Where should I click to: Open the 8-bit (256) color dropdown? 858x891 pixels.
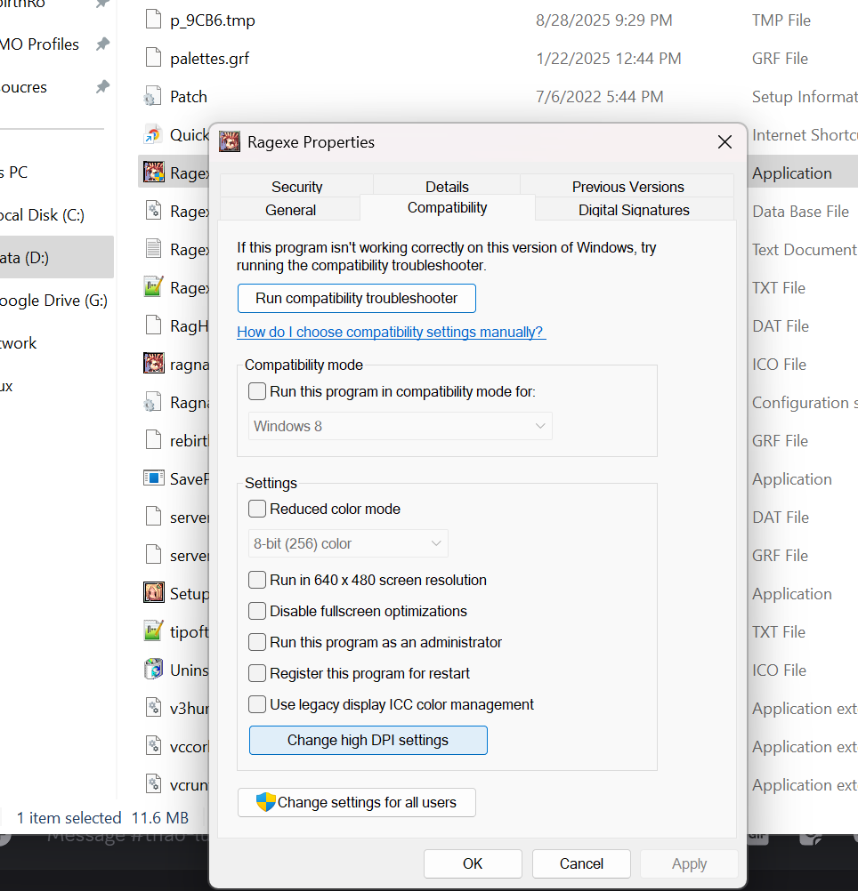click(x=347, y=543)
